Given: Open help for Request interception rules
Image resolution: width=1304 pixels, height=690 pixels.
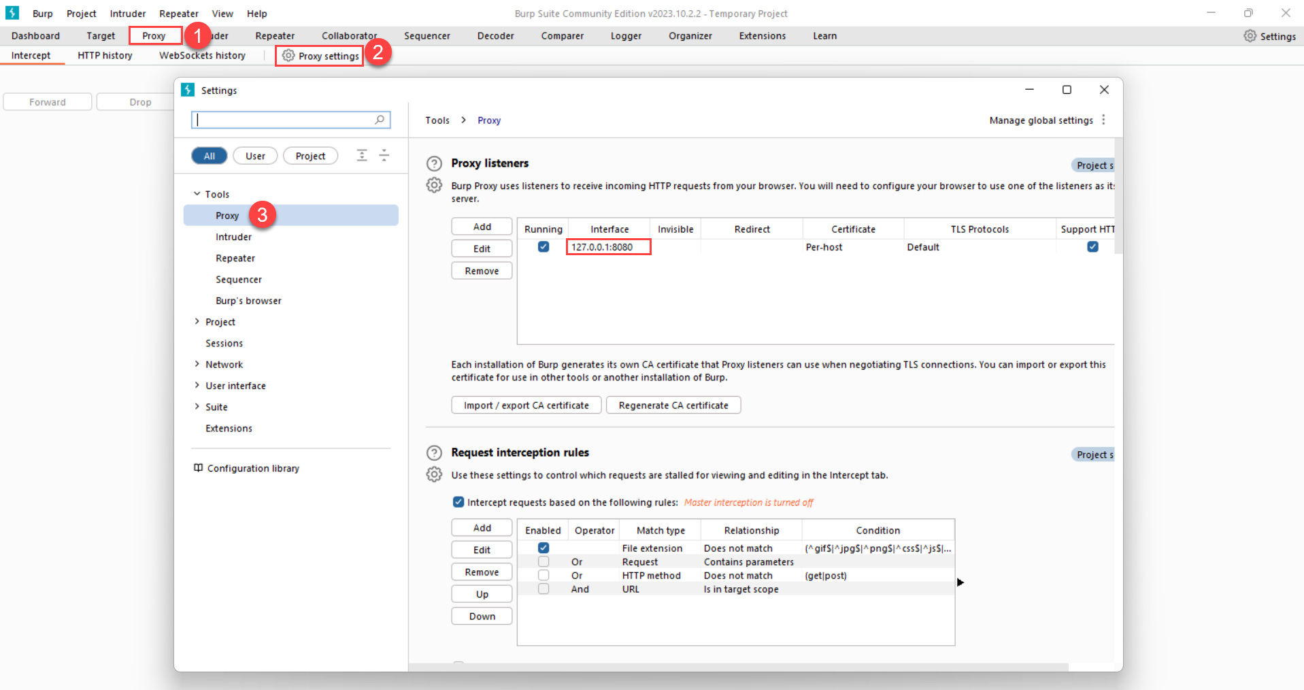Looking at the screenshot, I should (x=434, y=453).
